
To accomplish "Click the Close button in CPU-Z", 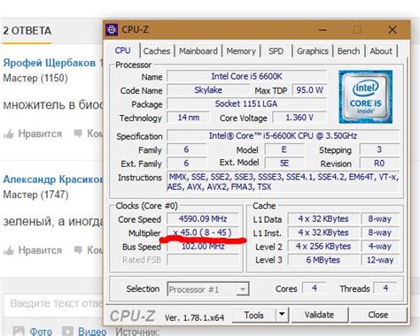I will coord(378,315).
